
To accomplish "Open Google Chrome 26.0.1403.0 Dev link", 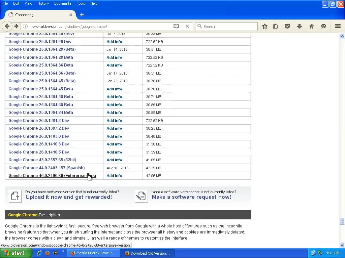I will pos(39,136).
